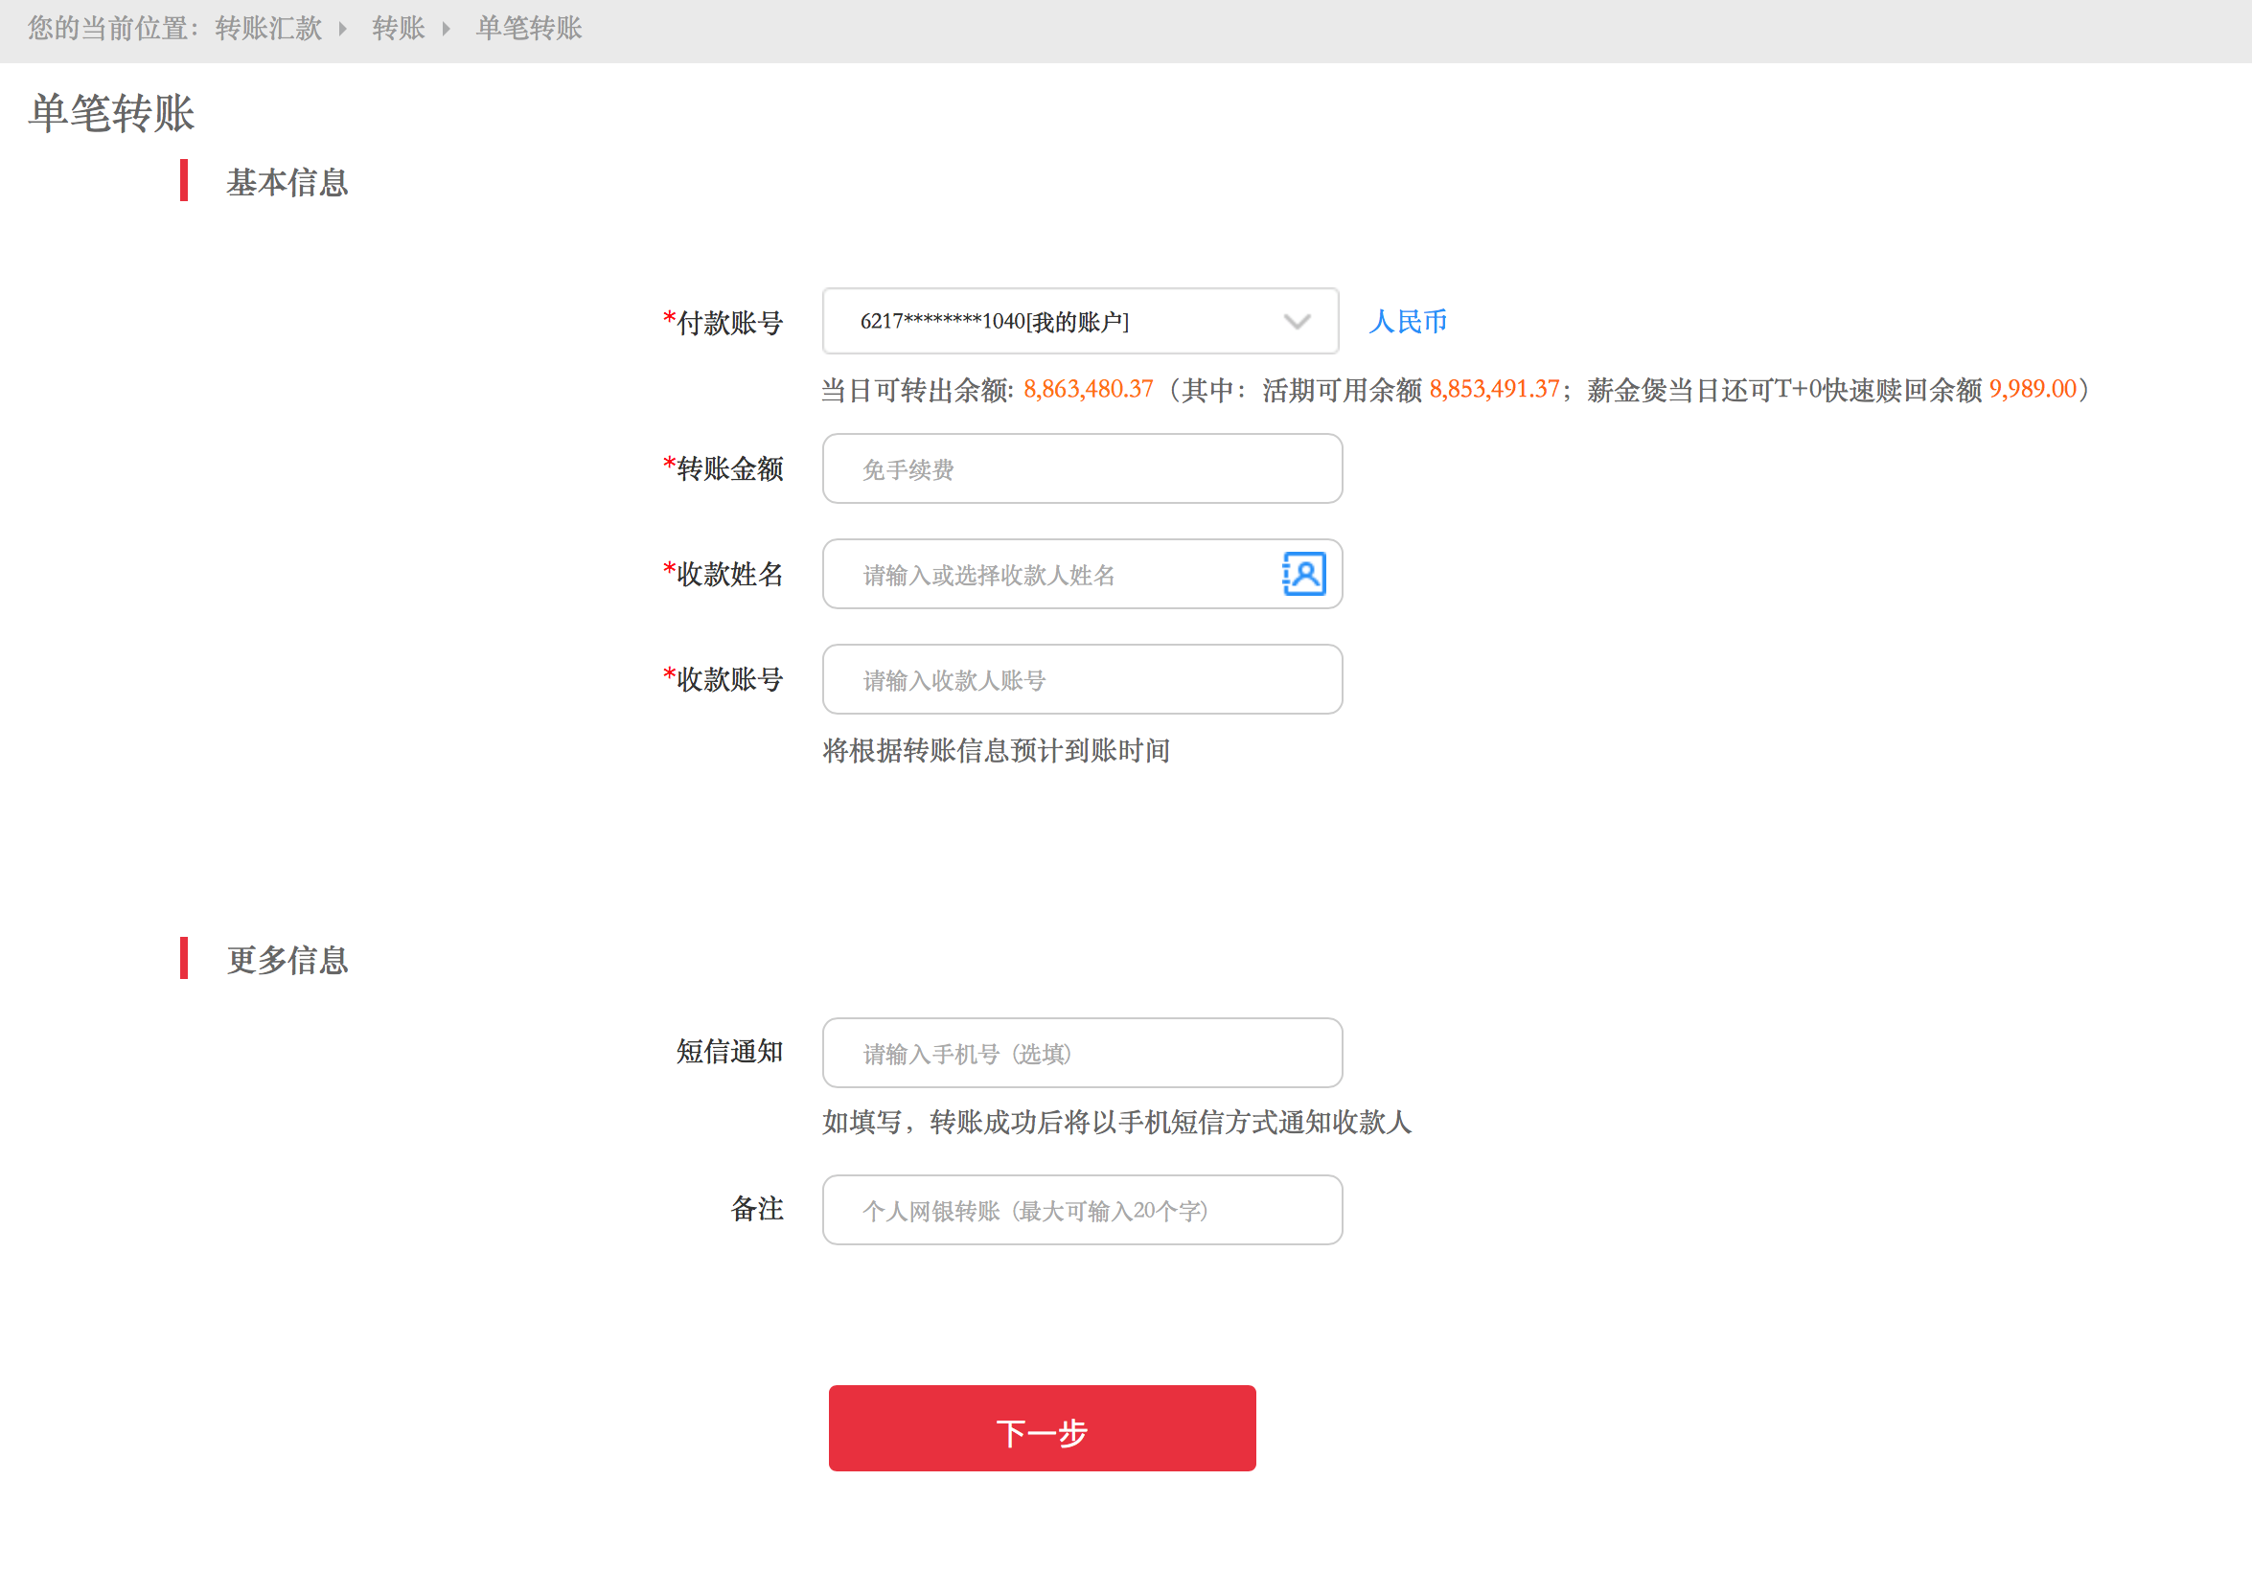Viewport: 2252px width, 1571px height.
Task: Click the demand balance 8,853,491.37
Action: pos(1494,389)
